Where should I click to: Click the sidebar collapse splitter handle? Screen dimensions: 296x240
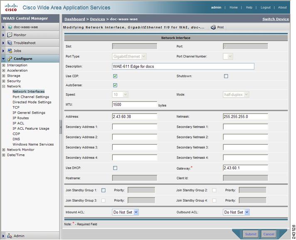pos(61,127)
